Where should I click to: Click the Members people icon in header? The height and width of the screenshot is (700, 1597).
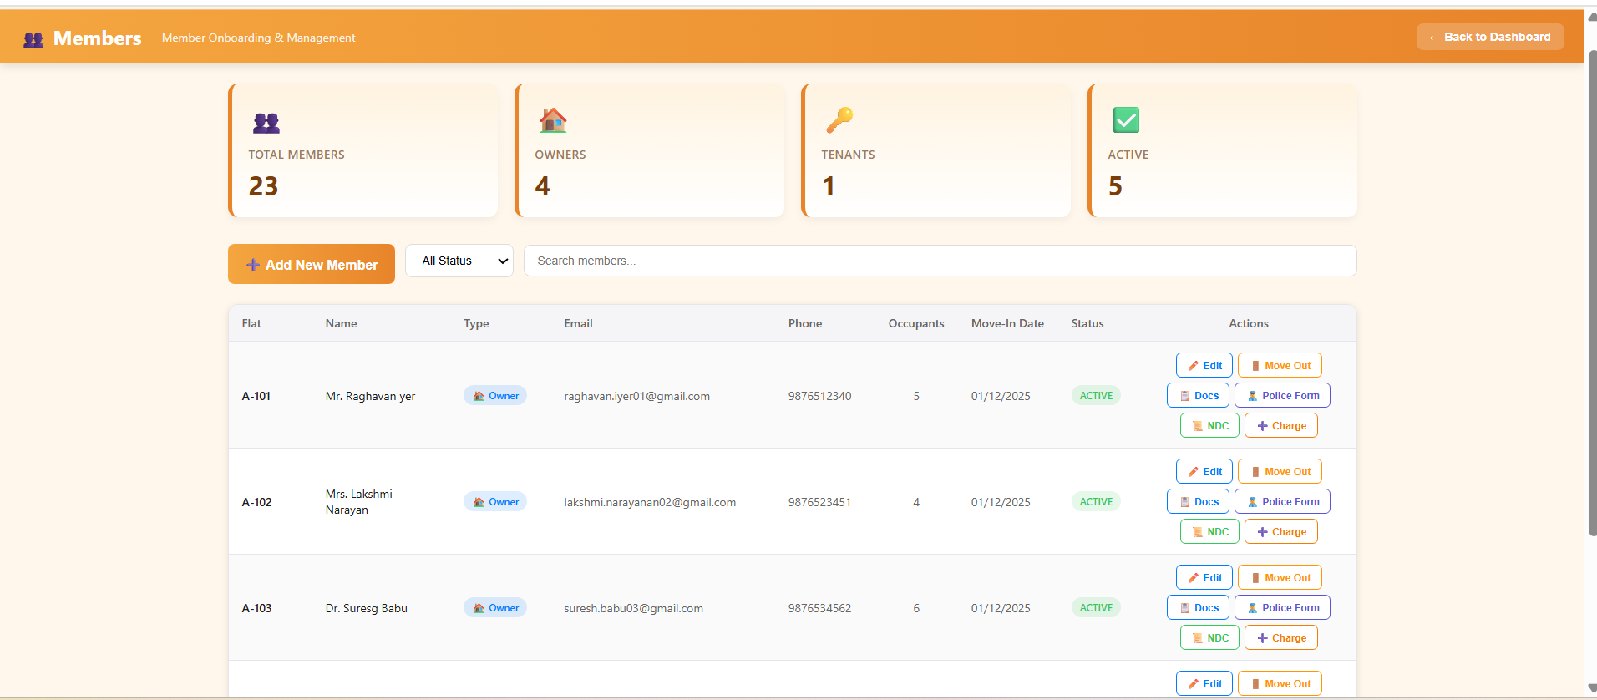33,39
